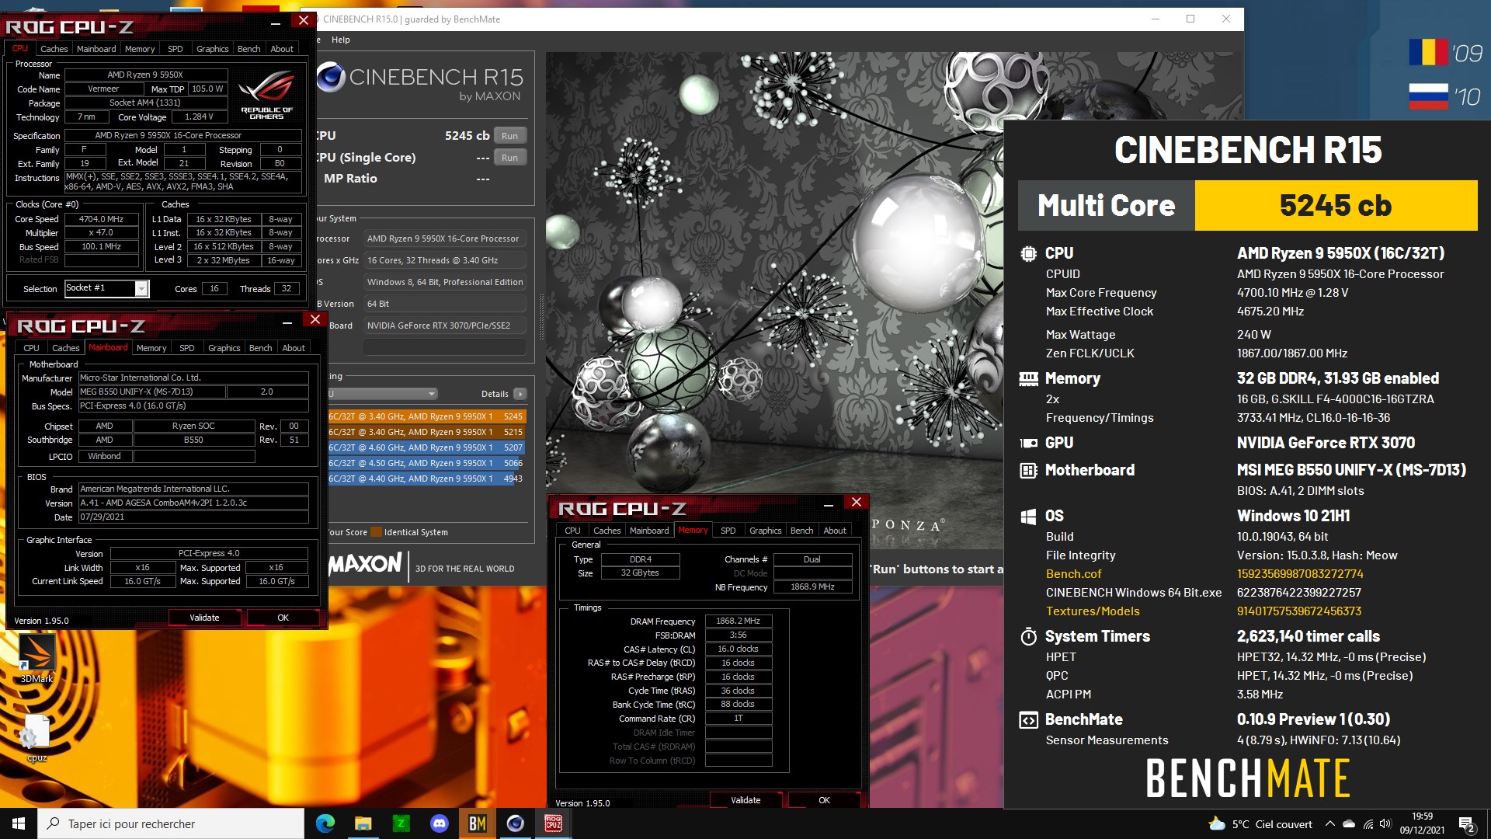Click Validate in the Mainboard CPU-Z window
The image size is (1491, 839).
205,618
